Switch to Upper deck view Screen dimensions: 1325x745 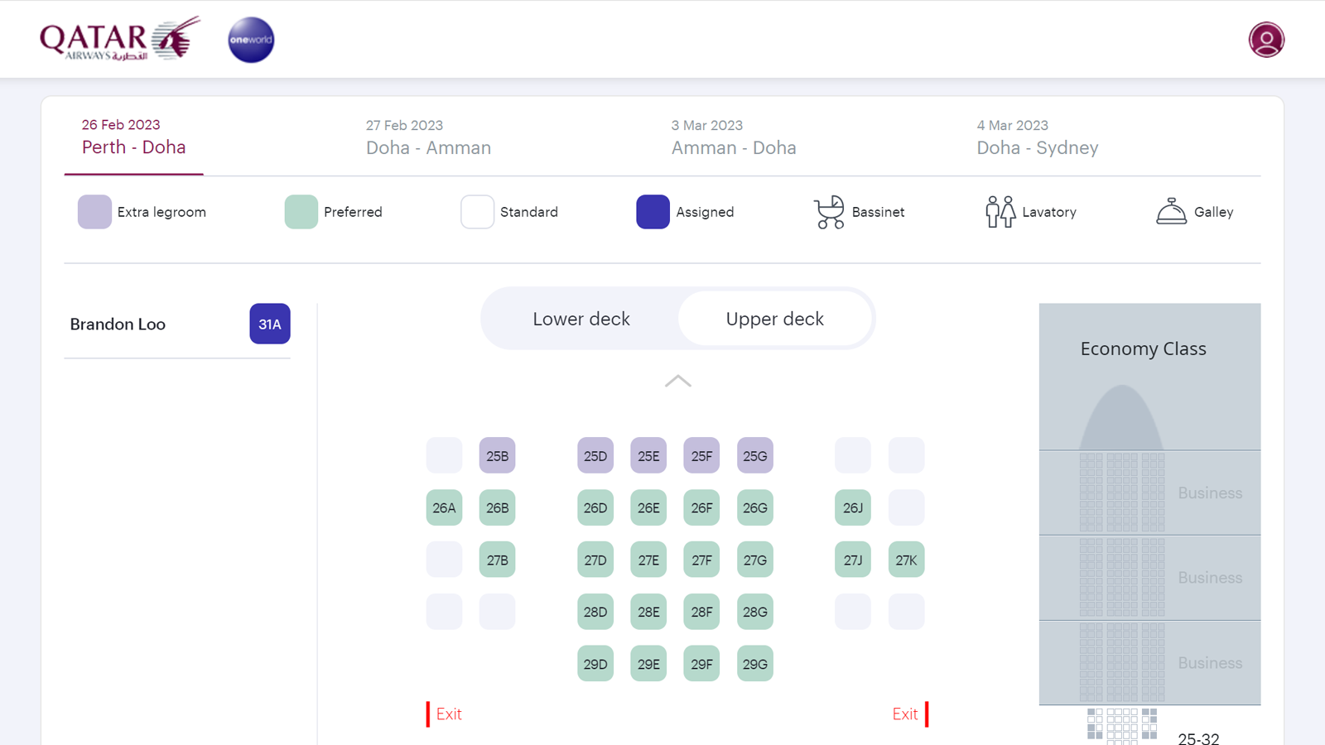click(775, 319)
